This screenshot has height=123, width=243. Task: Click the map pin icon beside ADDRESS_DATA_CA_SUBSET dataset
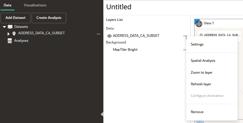[x=14, y=33]
